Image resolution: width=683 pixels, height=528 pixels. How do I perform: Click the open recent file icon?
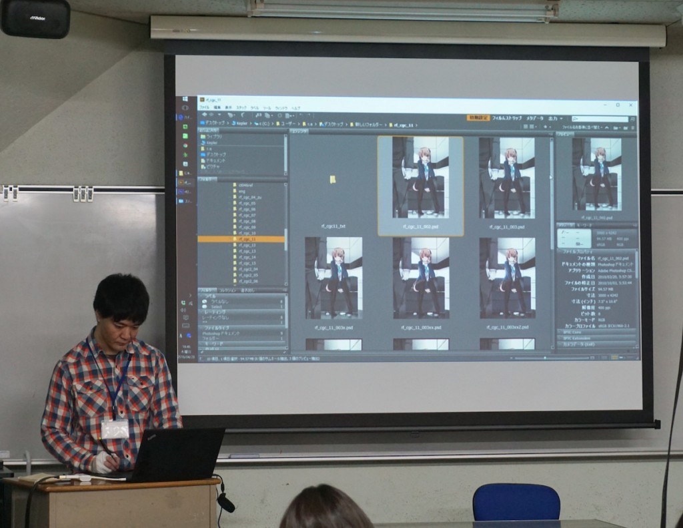[x=616, y=127]
